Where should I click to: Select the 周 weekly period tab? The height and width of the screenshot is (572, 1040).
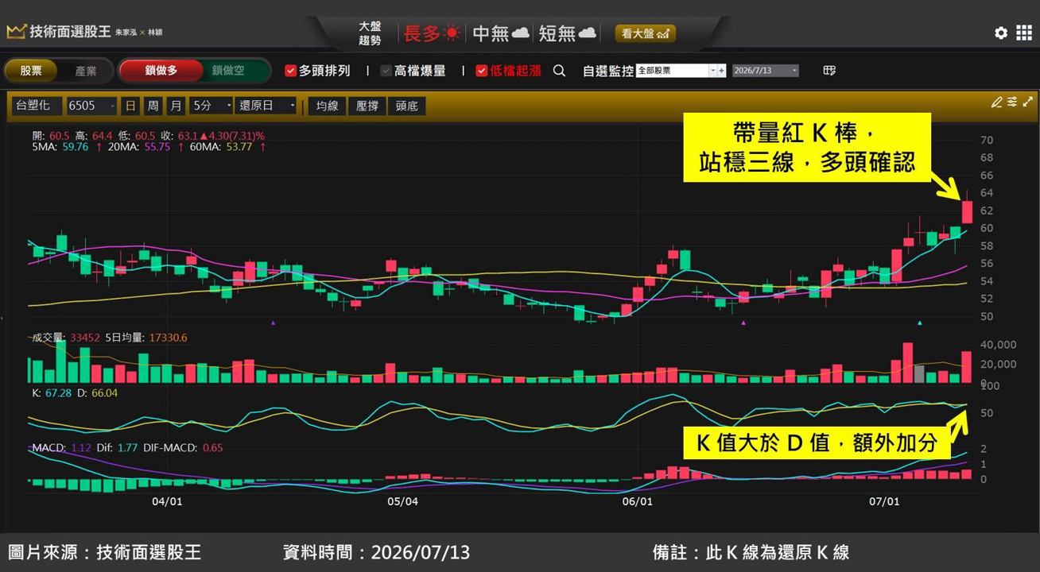point(153,106)
